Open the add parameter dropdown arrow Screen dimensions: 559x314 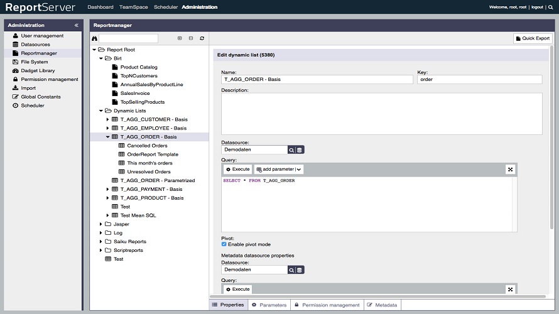(x=298, y=170)
